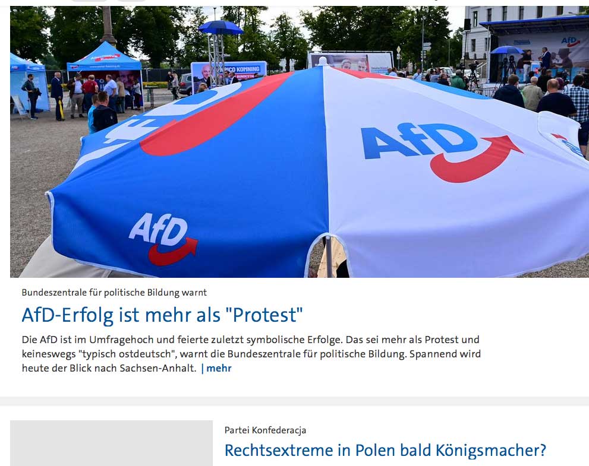Click the white AfD logo on the umbrella's blue panel
Viewport: 589px width, 466px height.
163,239
